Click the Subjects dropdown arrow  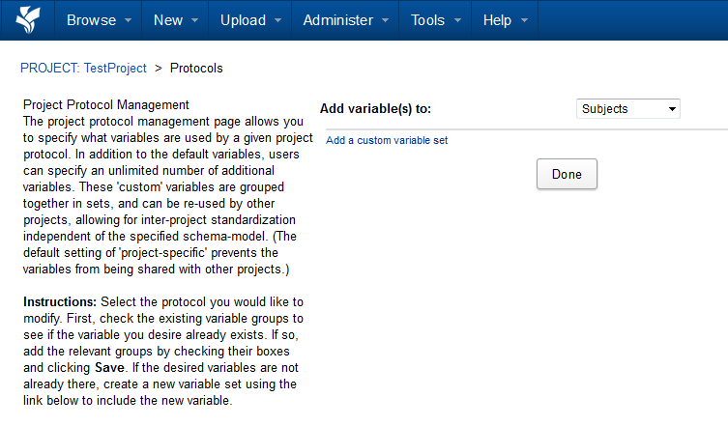[x=672, y=109]
